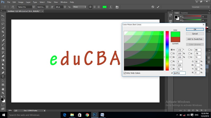Viewport: 211px width, 118px height.
Task: Select the Dodge tool
Action: point(3,68)
